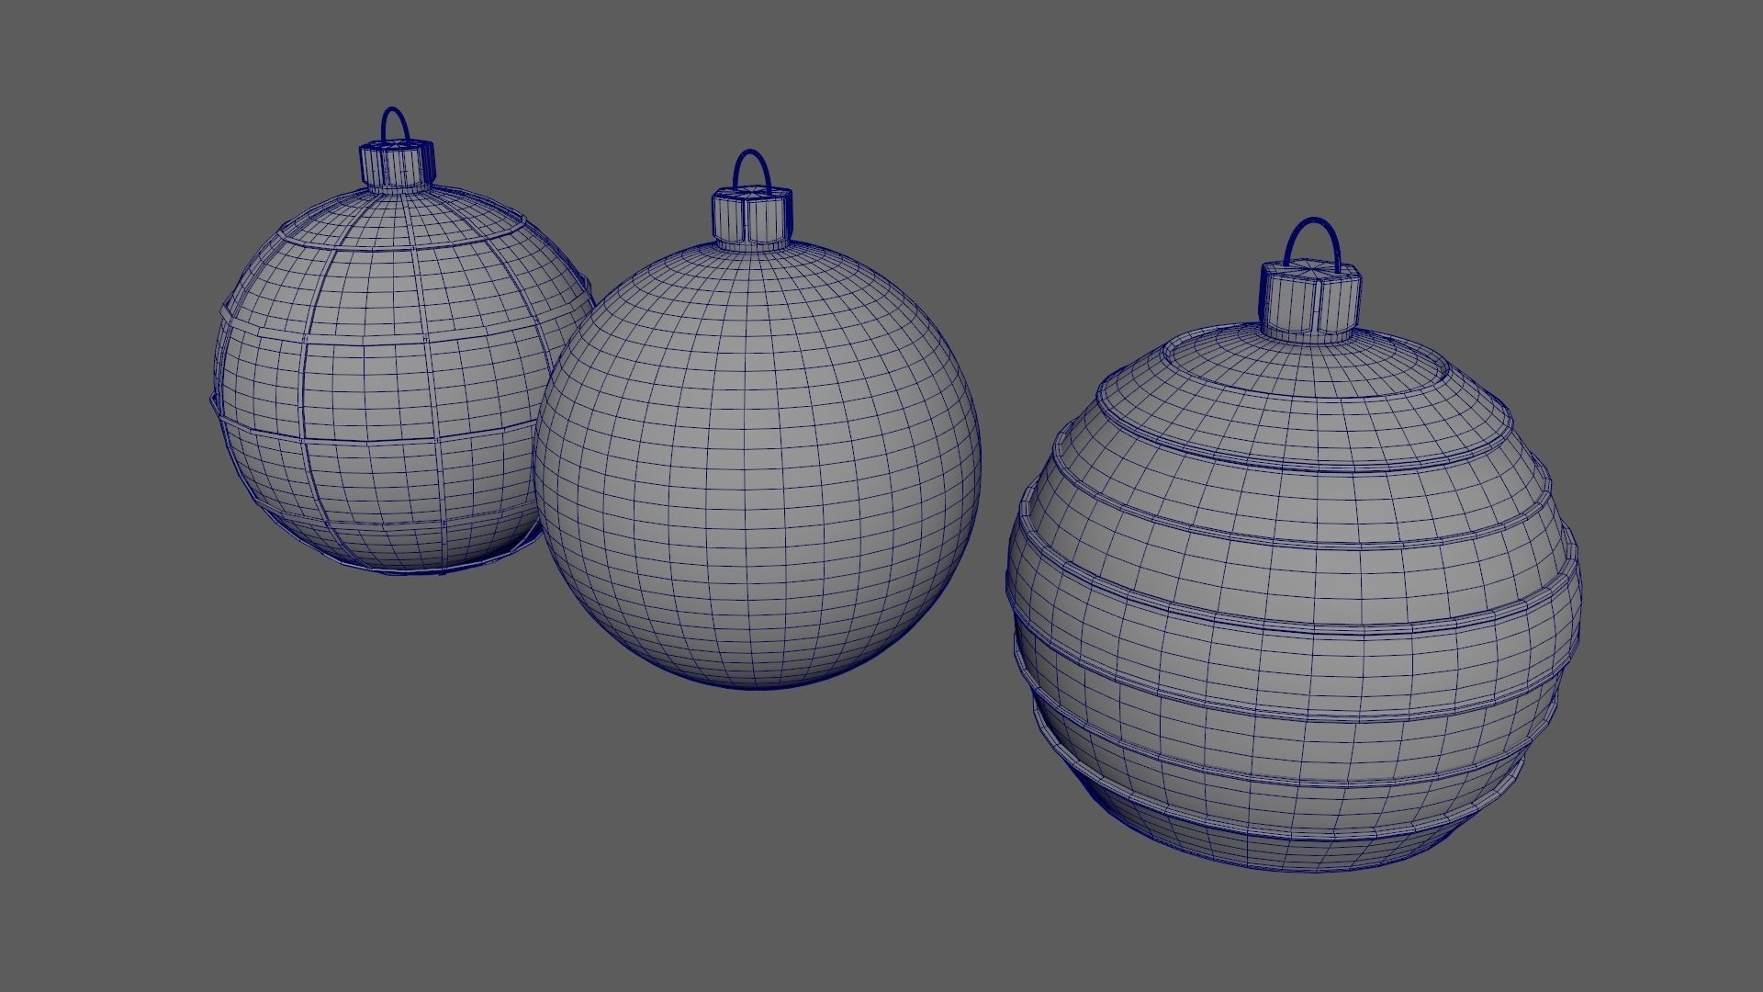
Task: Click the neck ring under middle ornament's cap
Action: pos(751,247)
